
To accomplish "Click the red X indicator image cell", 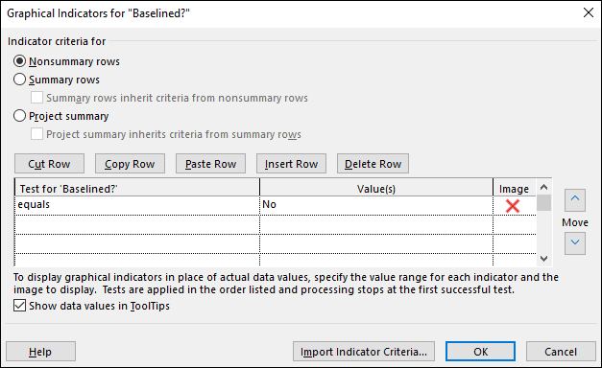I will 514,206.
